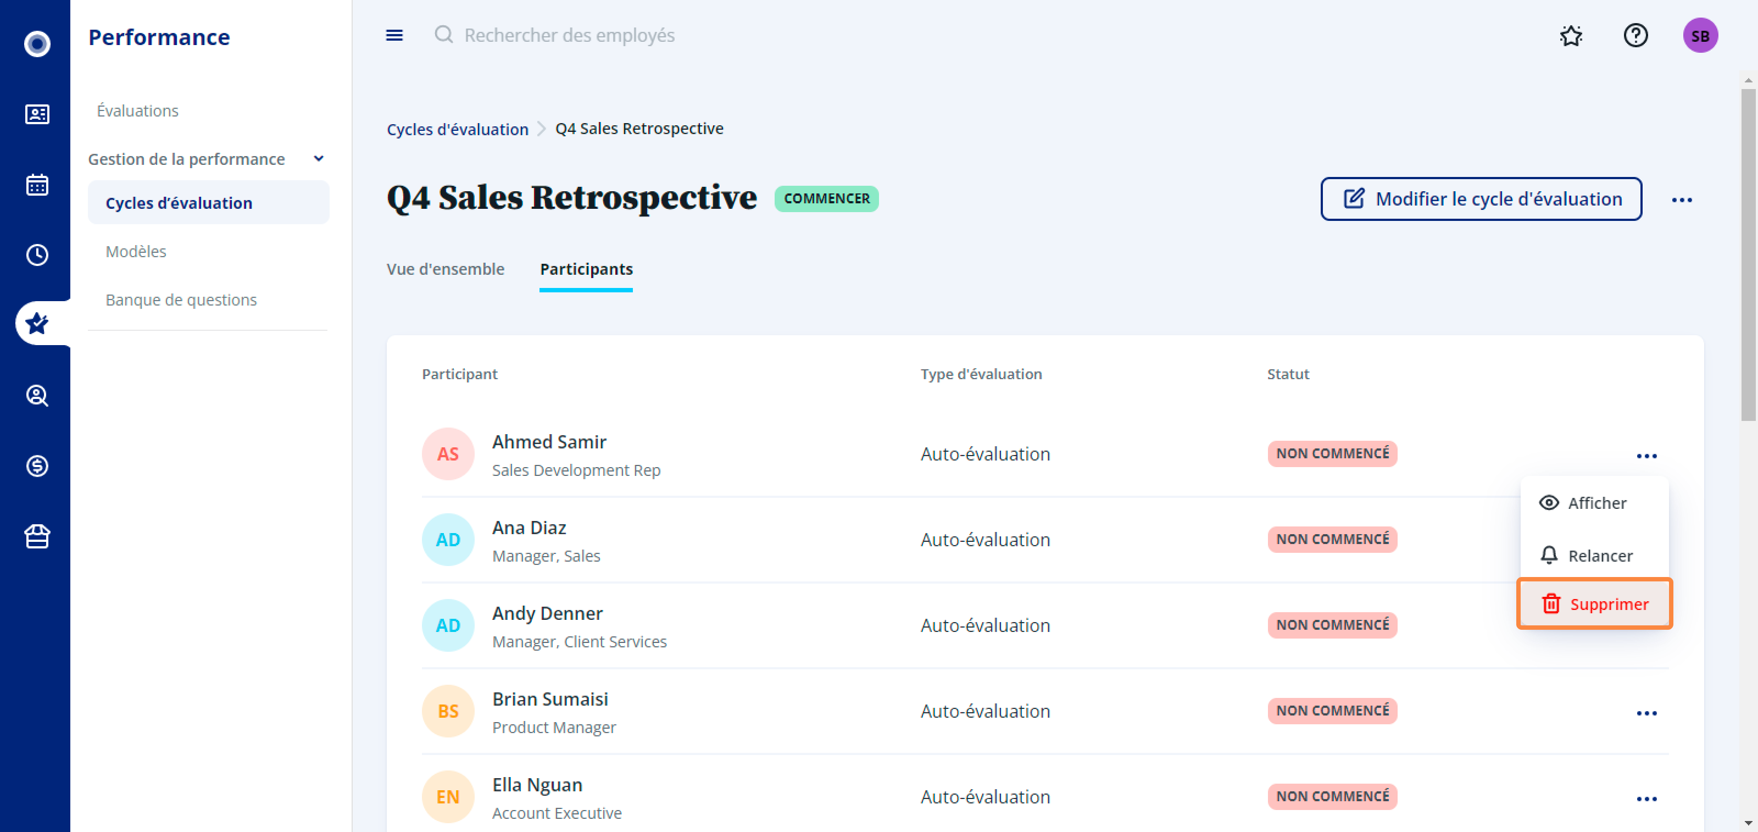Click the avatar beside Andy Denner
1758x832 pixels.
point(448,625)
